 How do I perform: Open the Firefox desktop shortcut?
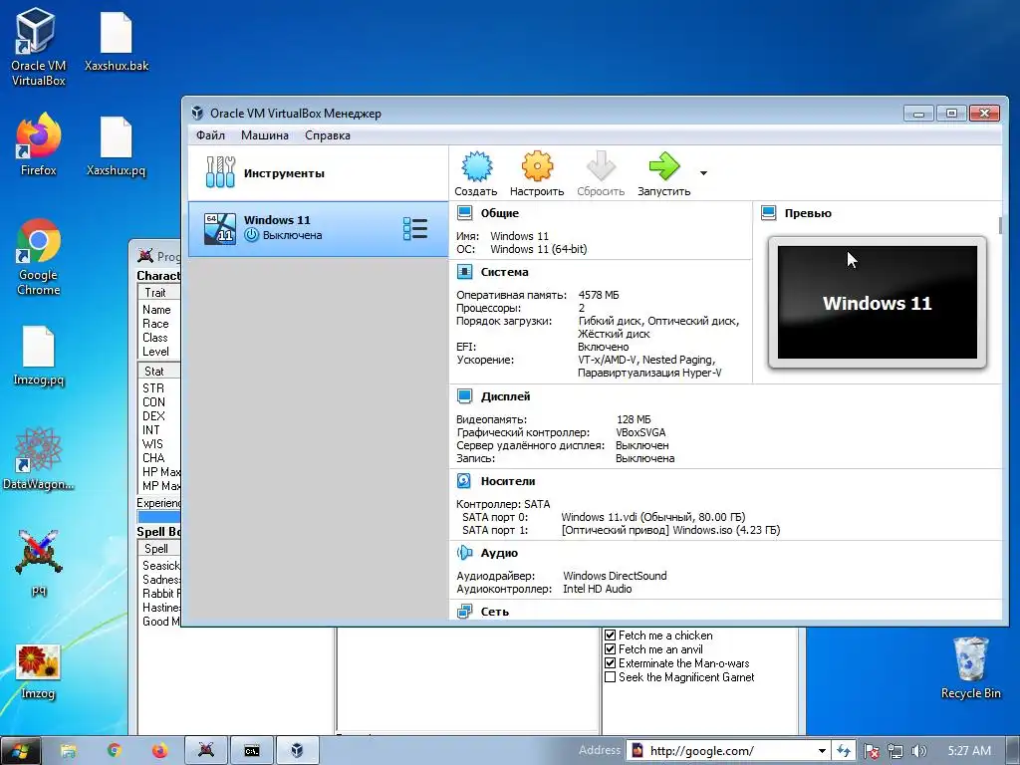(39, 143)
